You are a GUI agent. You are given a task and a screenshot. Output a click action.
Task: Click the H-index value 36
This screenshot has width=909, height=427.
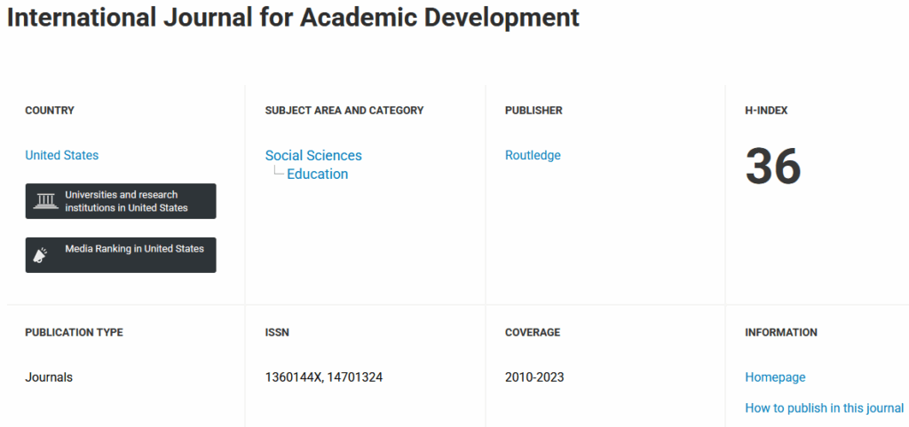point(773,167)
